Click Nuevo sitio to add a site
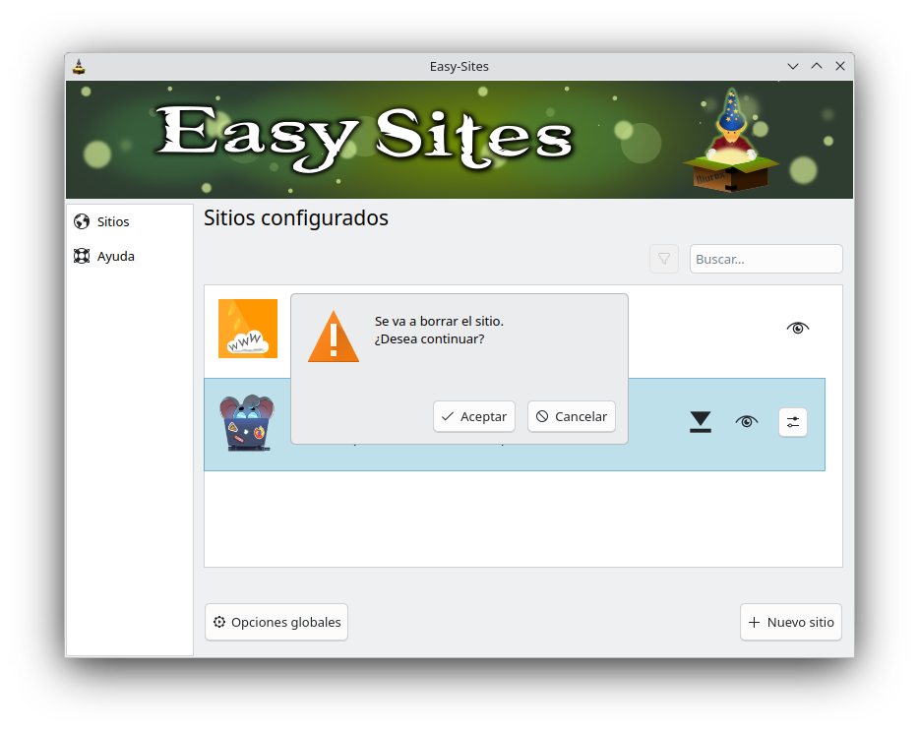The width and height of the screenshot is (919, 734). click(x=791, y=622)
